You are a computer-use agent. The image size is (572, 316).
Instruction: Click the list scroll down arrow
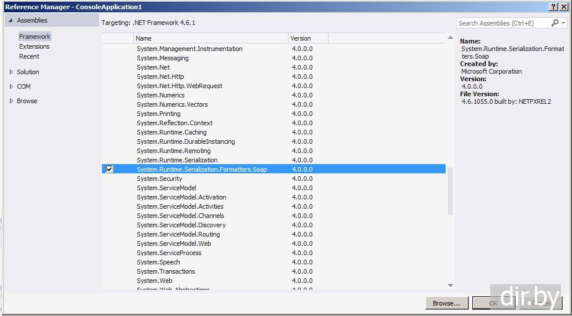pos(450,285)
